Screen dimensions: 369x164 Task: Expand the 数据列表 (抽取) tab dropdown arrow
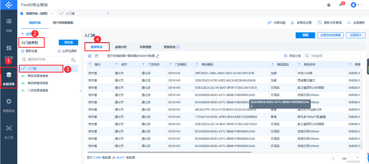53,13
